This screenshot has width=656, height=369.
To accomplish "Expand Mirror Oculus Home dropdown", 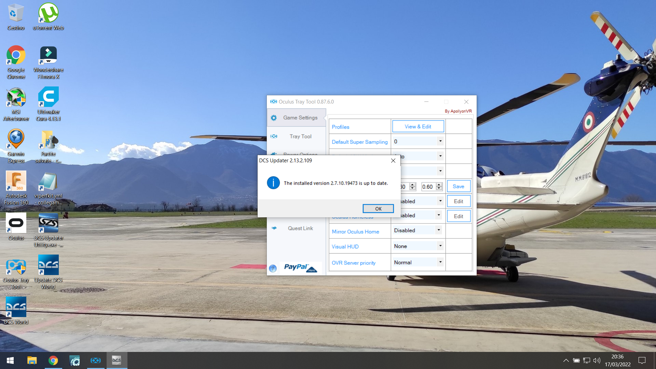I will pos(439,230).
